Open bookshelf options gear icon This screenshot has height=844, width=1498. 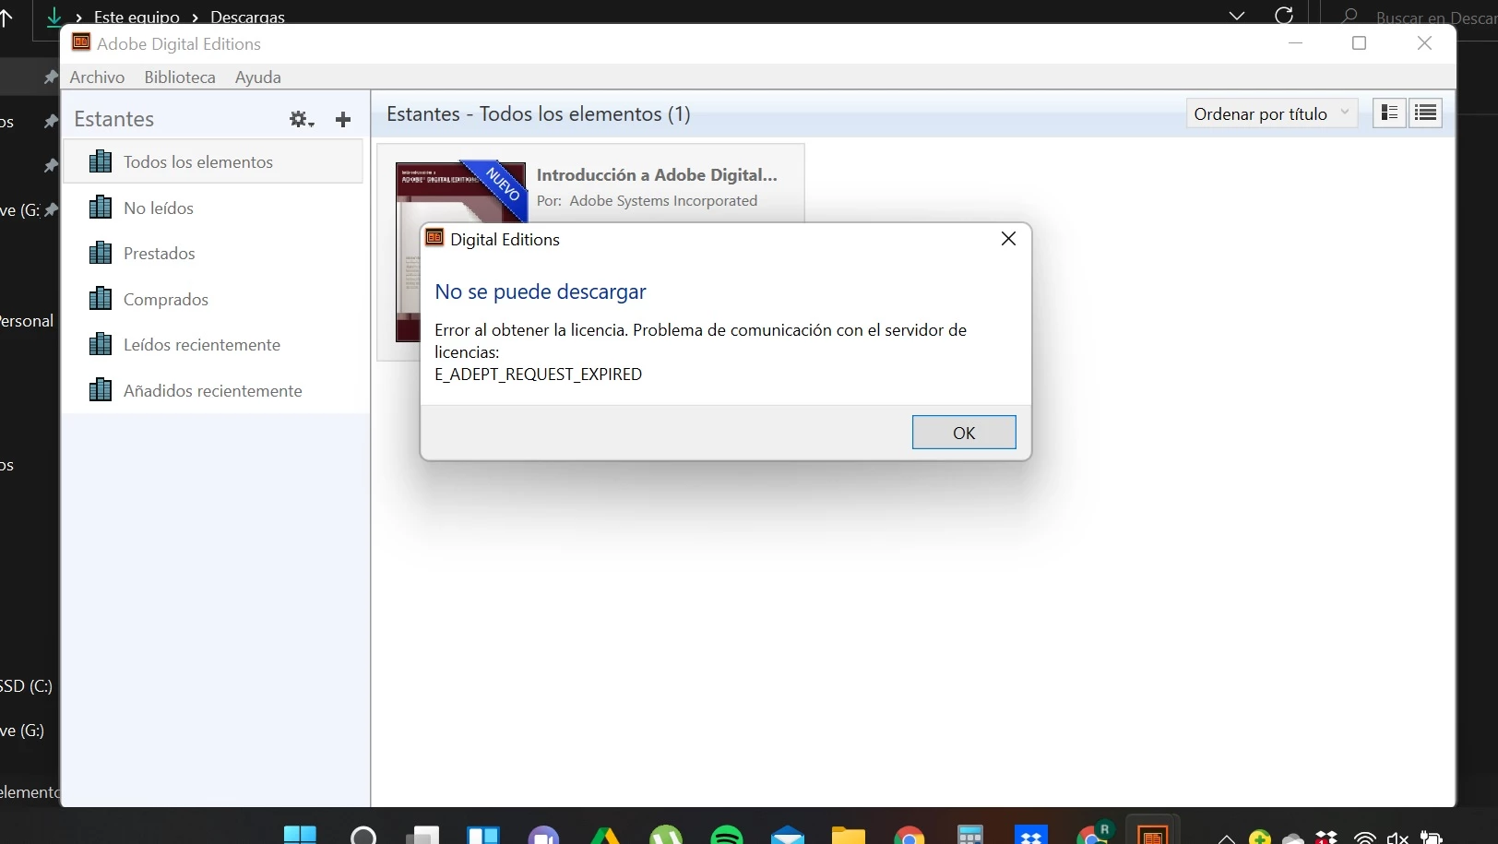pyautogui.click(x=302, y=119)
